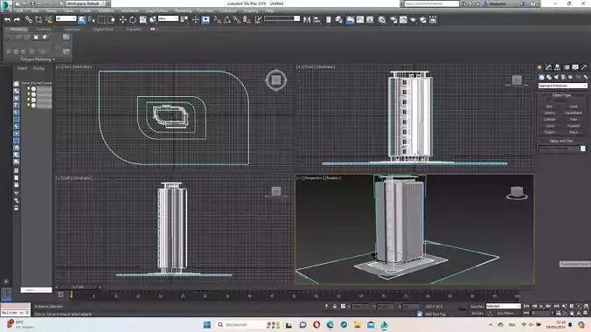The width and height of the screenshot is (591, 332).
Task: Select the Unlink Selection tool
Action: tap(38, 19)
